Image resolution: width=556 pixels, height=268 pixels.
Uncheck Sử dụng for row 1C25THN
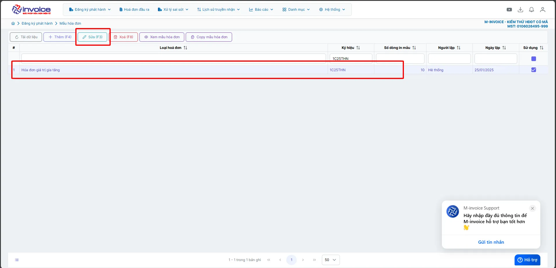[x=534, y=70]
